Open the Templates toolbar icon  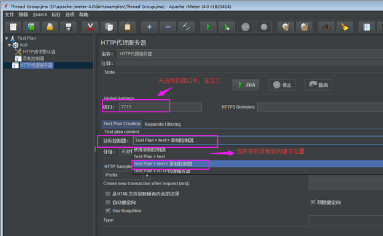31,27
